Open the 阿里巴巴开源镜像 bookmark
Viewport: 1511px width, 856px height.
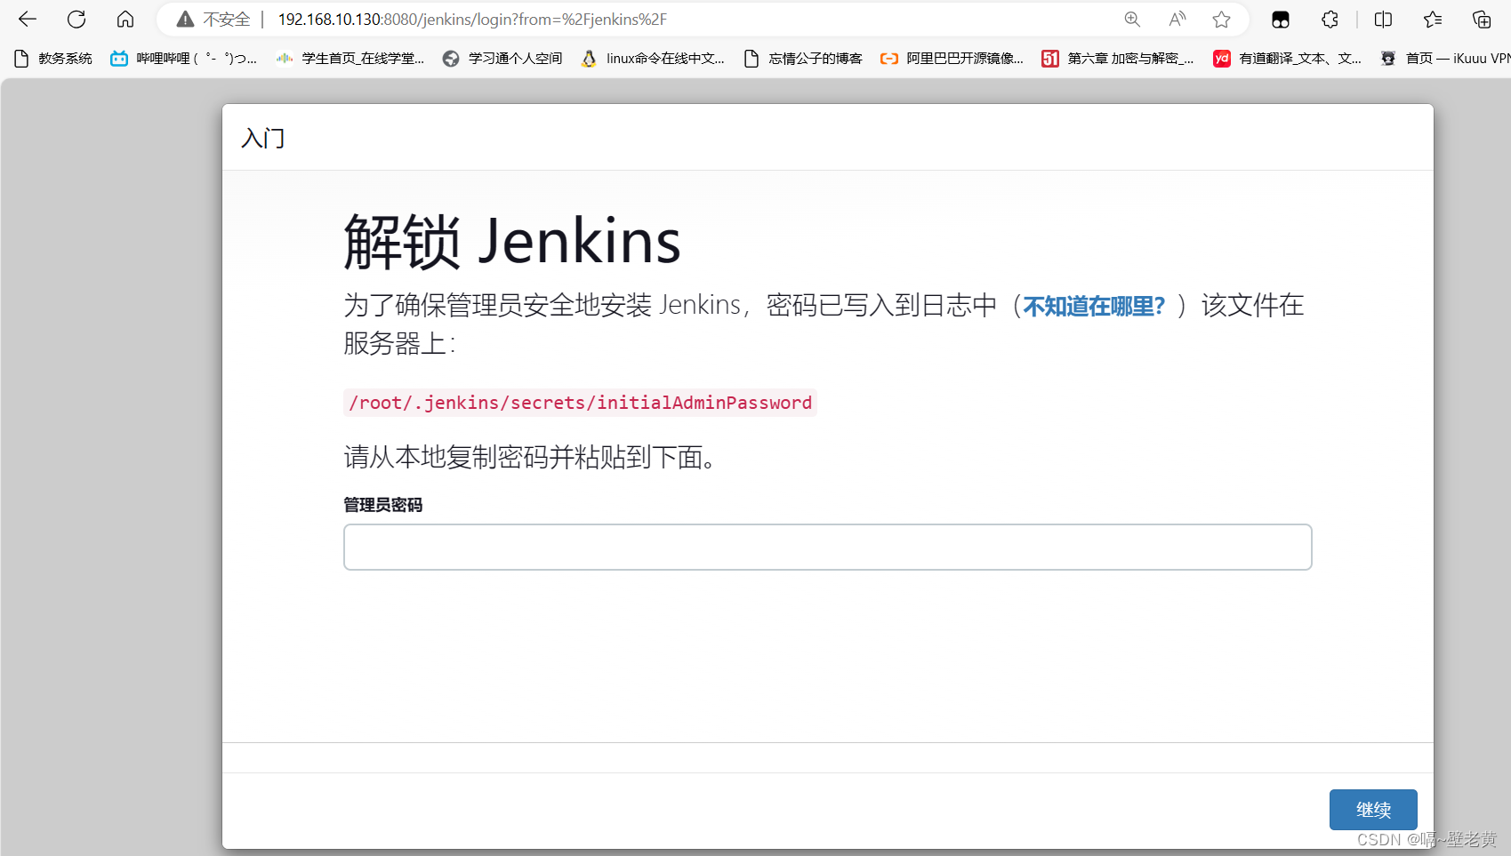[x=952, y=59]
